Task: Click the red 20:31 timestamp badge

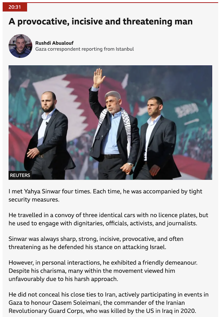Action: point(15,7)
